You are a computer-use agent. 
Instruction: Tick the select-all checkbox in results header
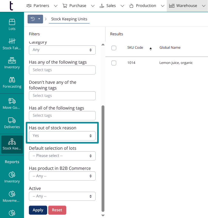[114, 48]
